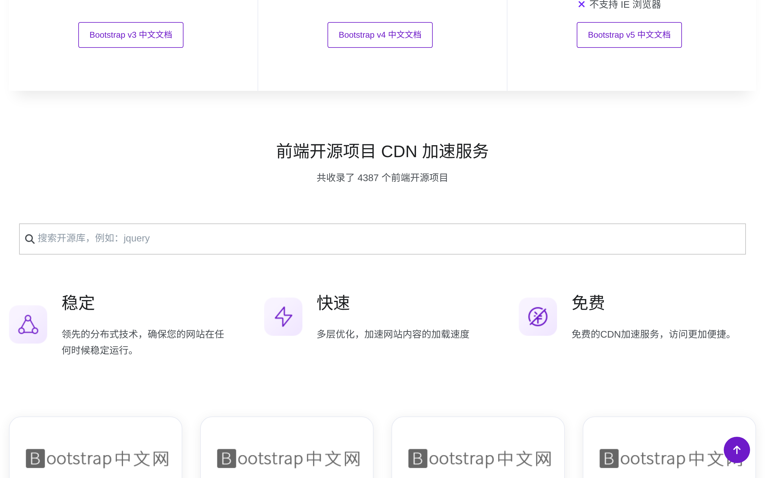Click the 快速 lightning bolt icon
765x478 pixels.
(283, 316)
